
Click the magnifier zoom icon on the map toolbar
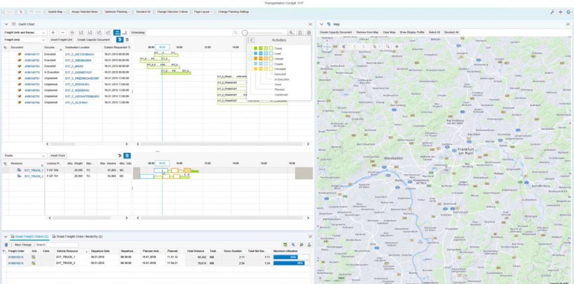click(388, 47)
